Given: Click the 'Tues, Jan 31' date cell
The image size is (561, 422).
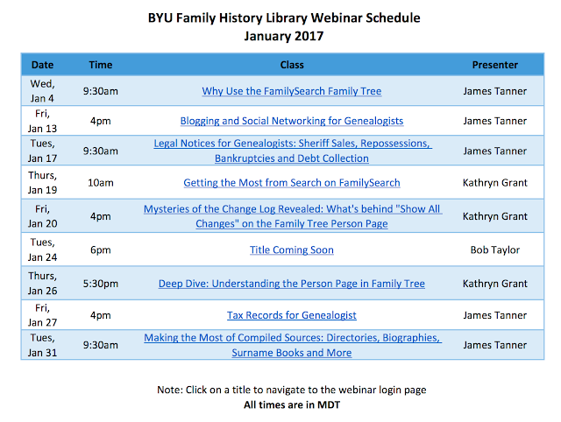Looking at the screenshot, I should pos(42,345).
